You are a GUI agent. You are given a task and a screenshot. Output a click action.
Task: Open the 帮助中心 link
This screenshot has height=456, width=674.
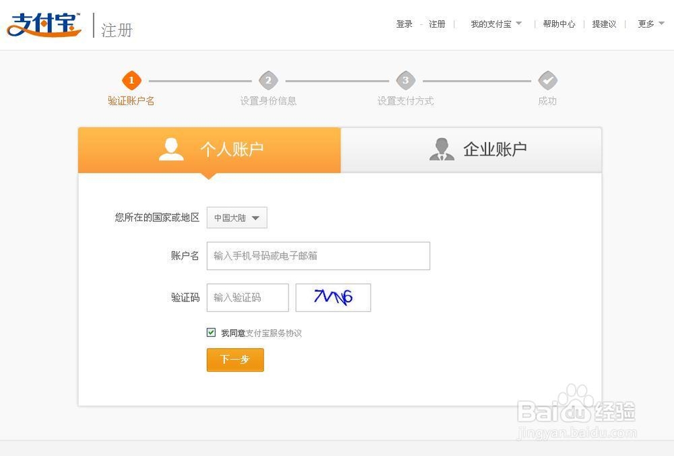pos(559,24)
